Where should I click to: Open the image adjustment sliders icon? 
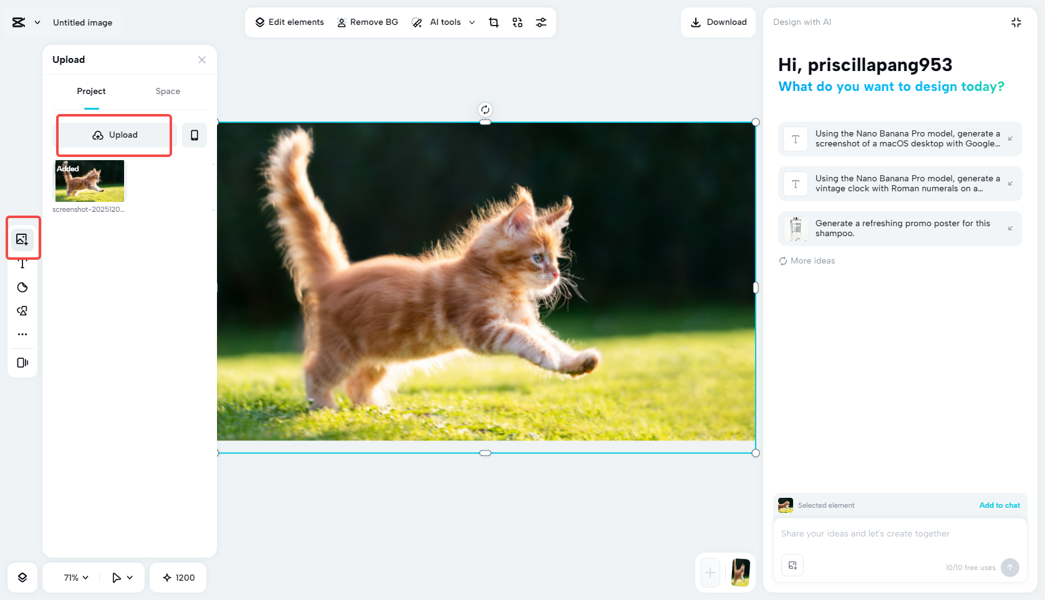tap(541, 22)
